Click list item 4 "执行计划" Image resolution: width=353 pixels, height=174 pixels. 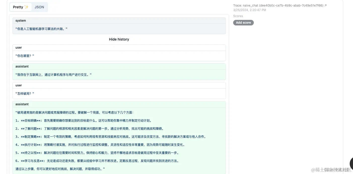100,145
